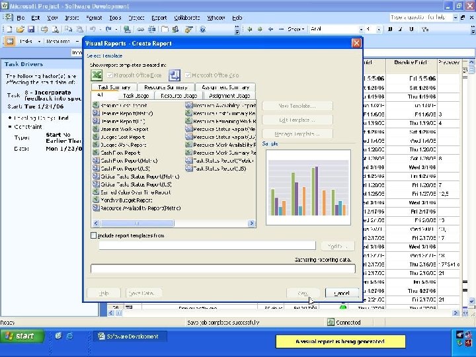Click the Show Subtasks plus icon
Screen dimensions: 476x357
270,29
